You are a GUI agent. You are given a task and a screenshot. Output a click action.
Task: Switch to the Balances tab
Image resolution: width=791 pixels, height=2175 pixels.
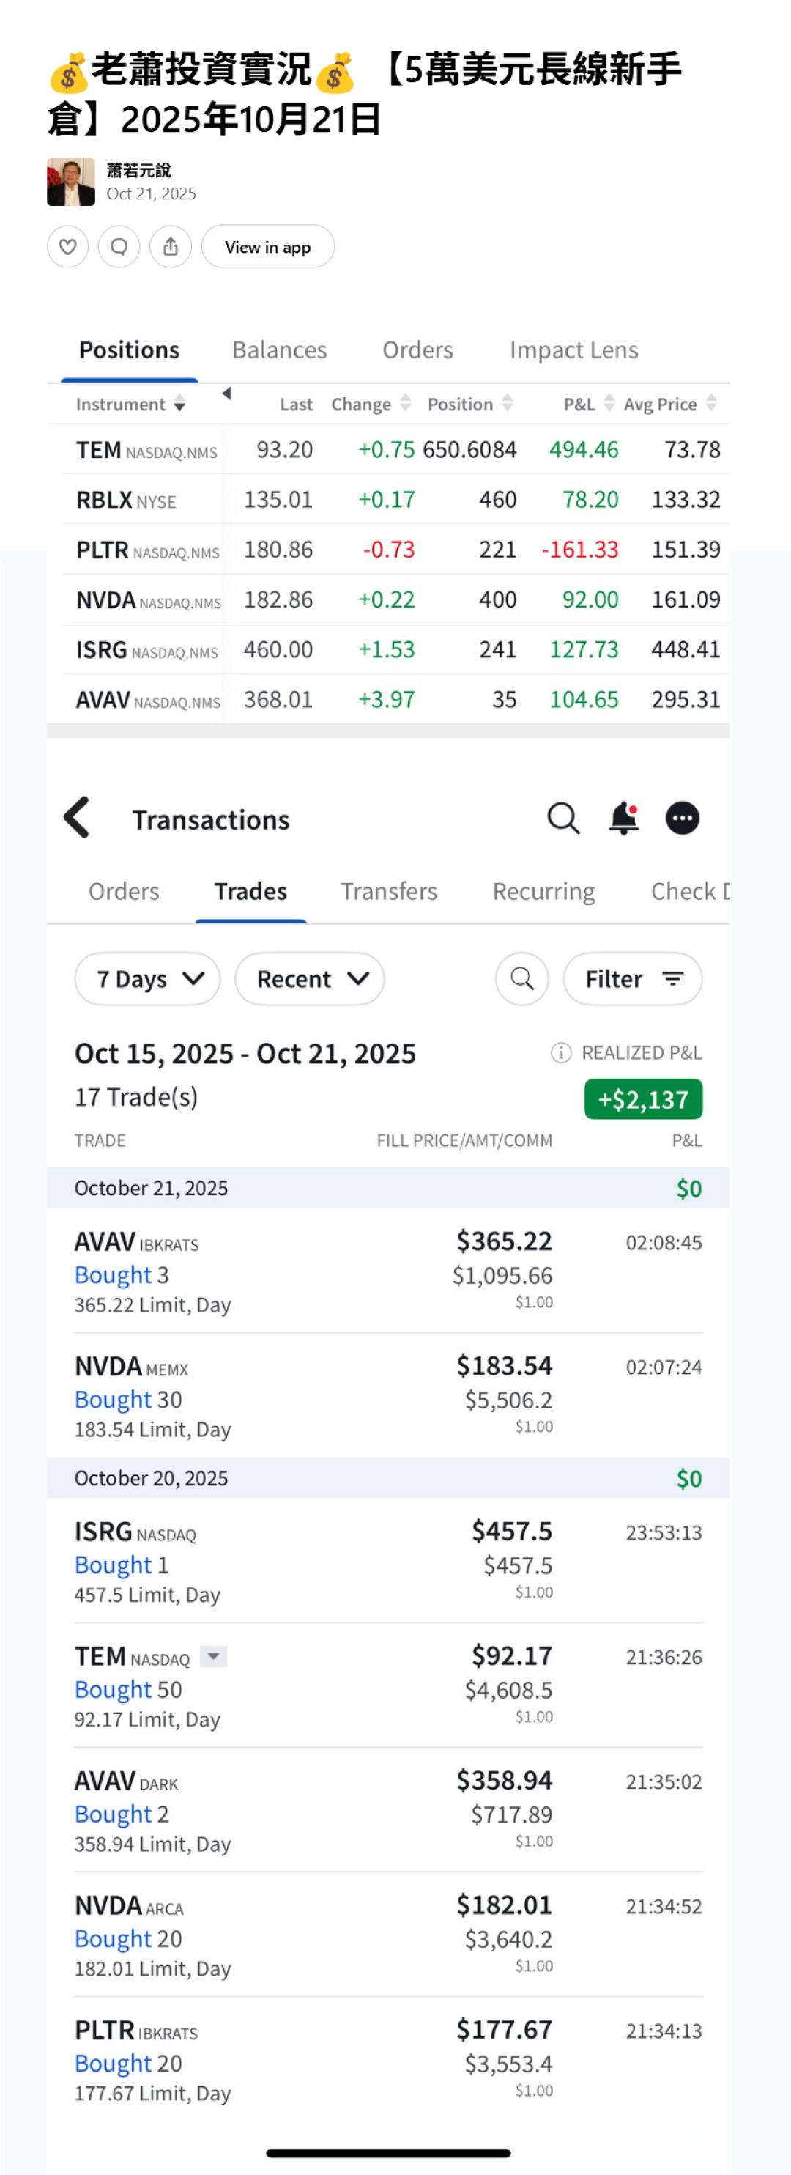point(280,350)
